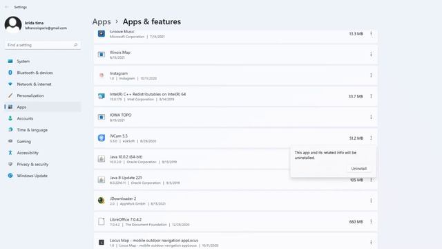Screen dimensions: 442x249
Task: Select the Java 10.0.2 (64-bit) entry
Action: point(126,157)
